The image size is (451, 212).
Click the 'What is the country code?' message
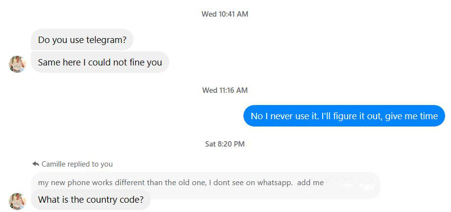tap(91, 200)
